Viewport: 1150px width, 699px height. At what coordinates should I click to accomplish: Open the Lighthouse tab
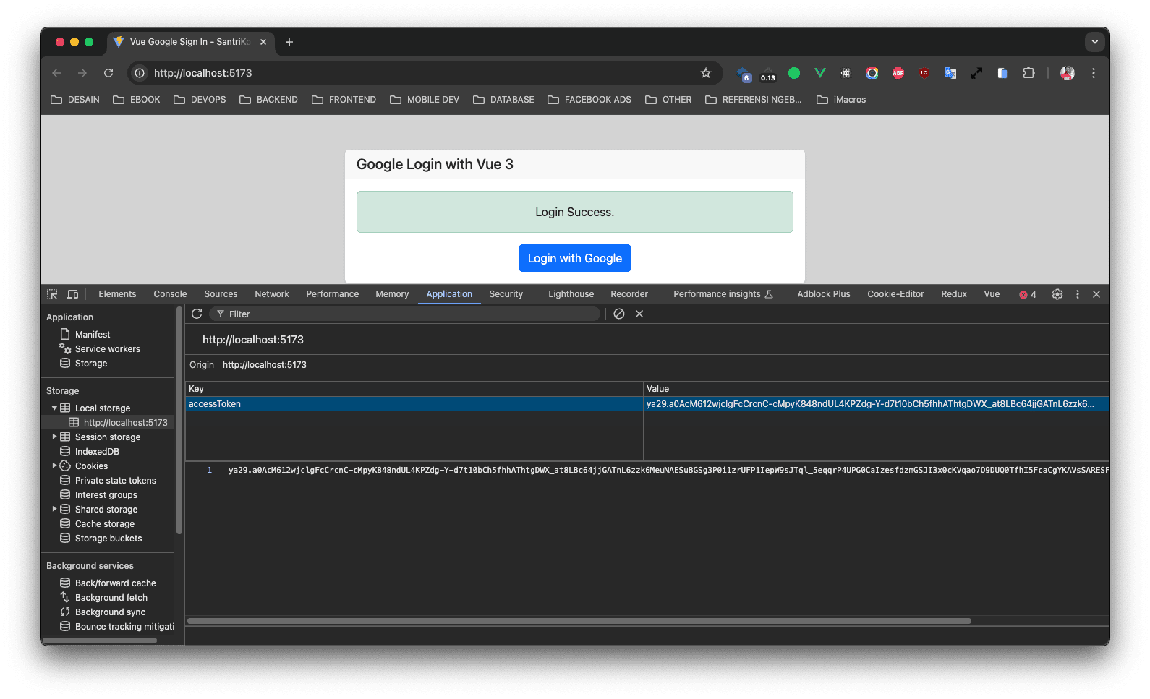pyautogui.click(x=571, y=294)
